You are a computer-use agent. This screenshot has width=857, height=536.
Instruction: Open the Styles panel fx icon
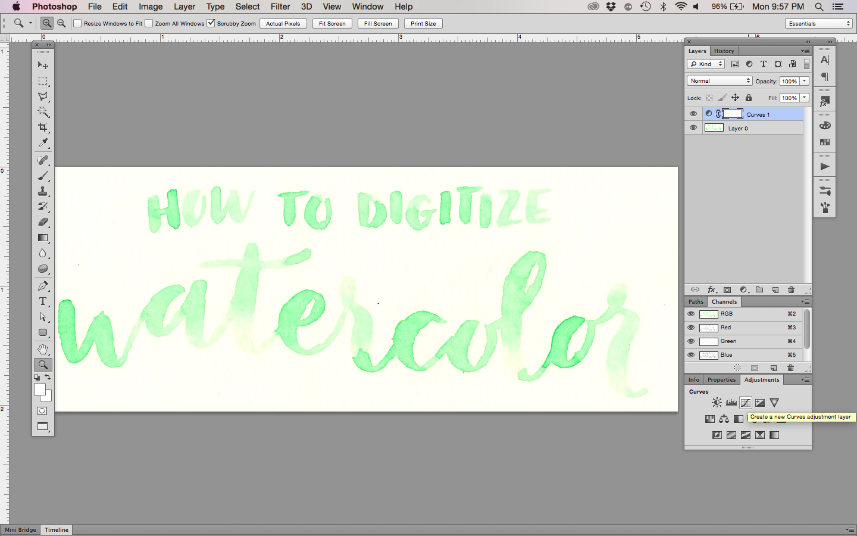[x=825, y=102]
